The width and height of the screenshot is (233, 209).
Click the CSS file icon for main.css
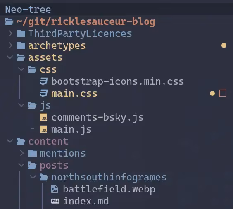pyautogui.click(x=43, y=93)
